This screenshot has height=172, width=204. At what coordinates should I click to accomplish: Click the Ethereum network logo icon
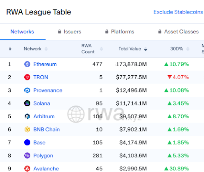coord(27,64)
